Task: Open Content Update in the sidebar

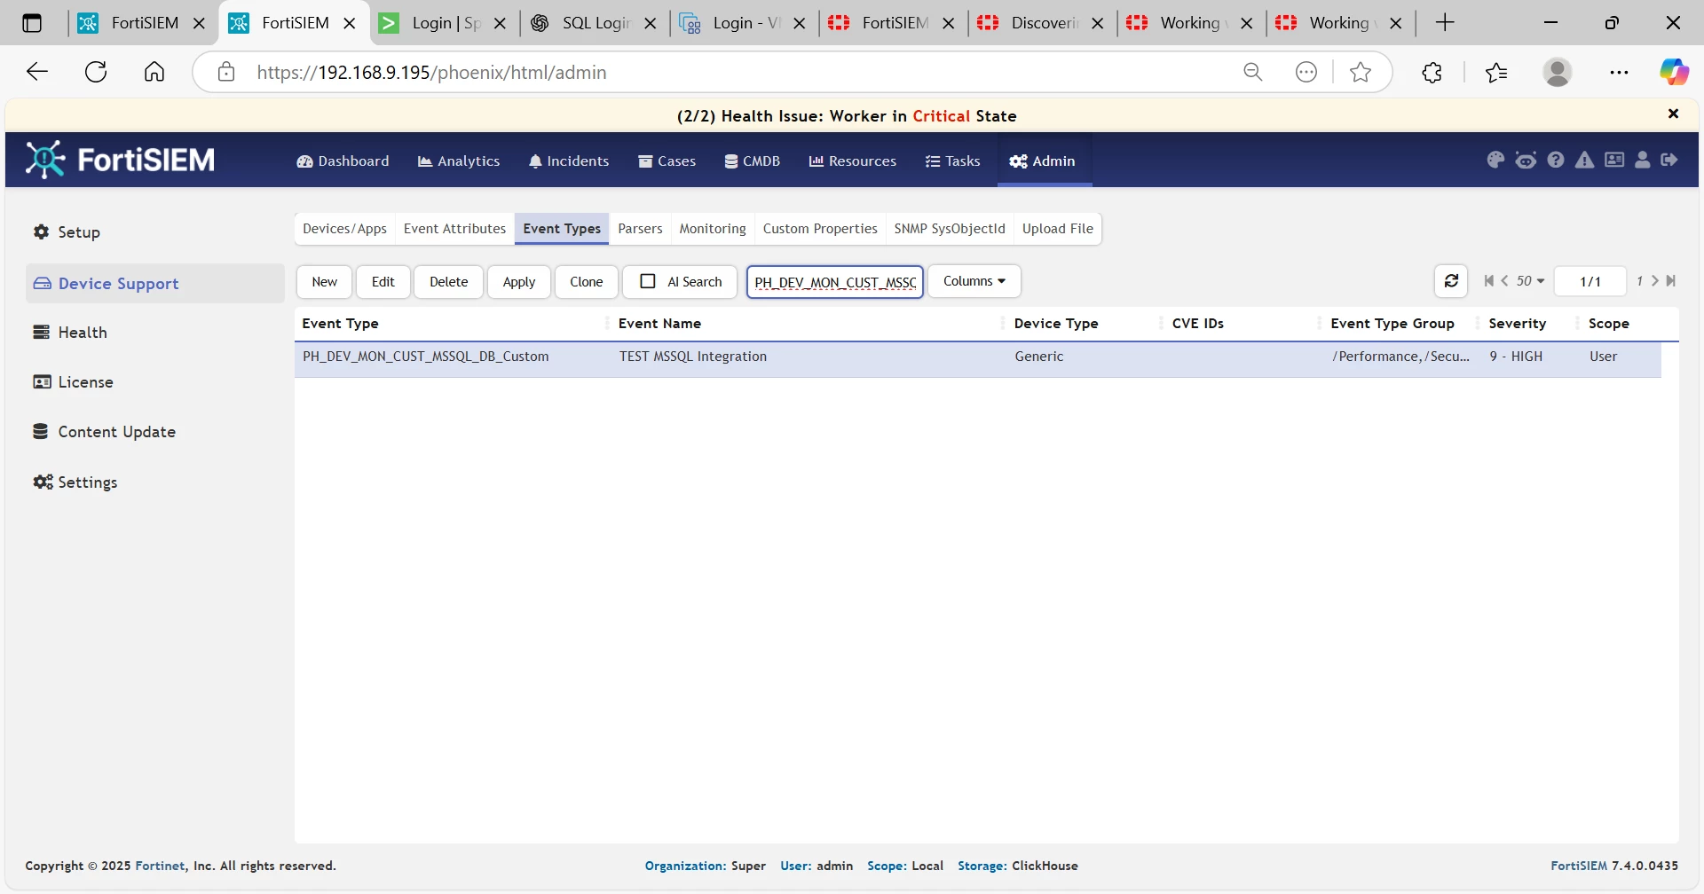Action: pos(155,432)
